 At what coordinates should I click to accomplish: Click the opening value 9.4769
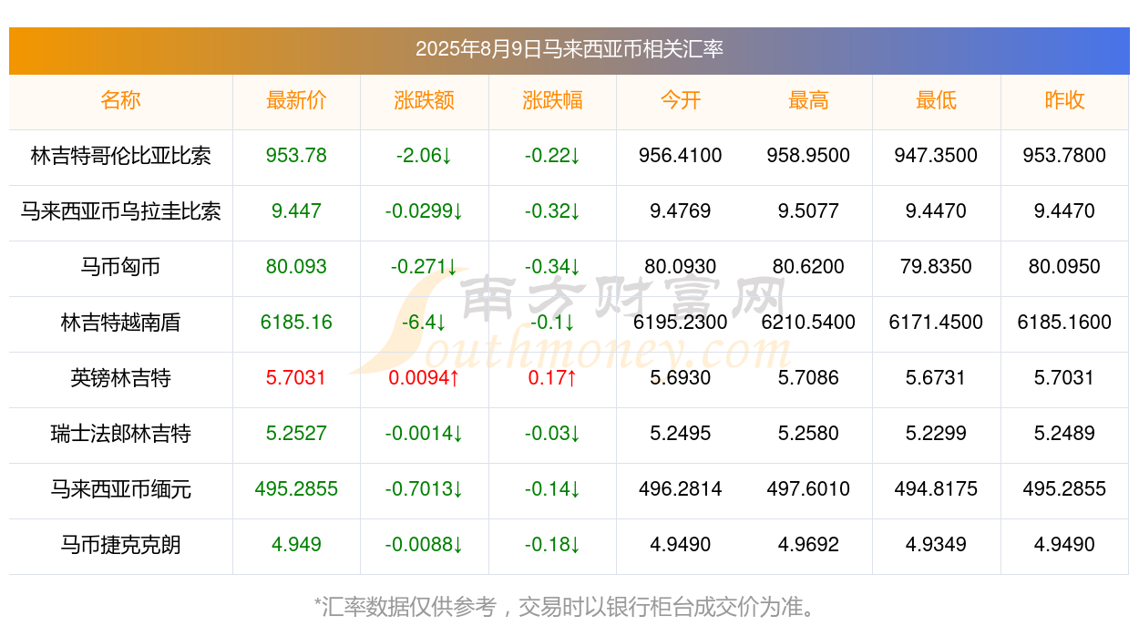pyautogui.click(x=681, y=211)
